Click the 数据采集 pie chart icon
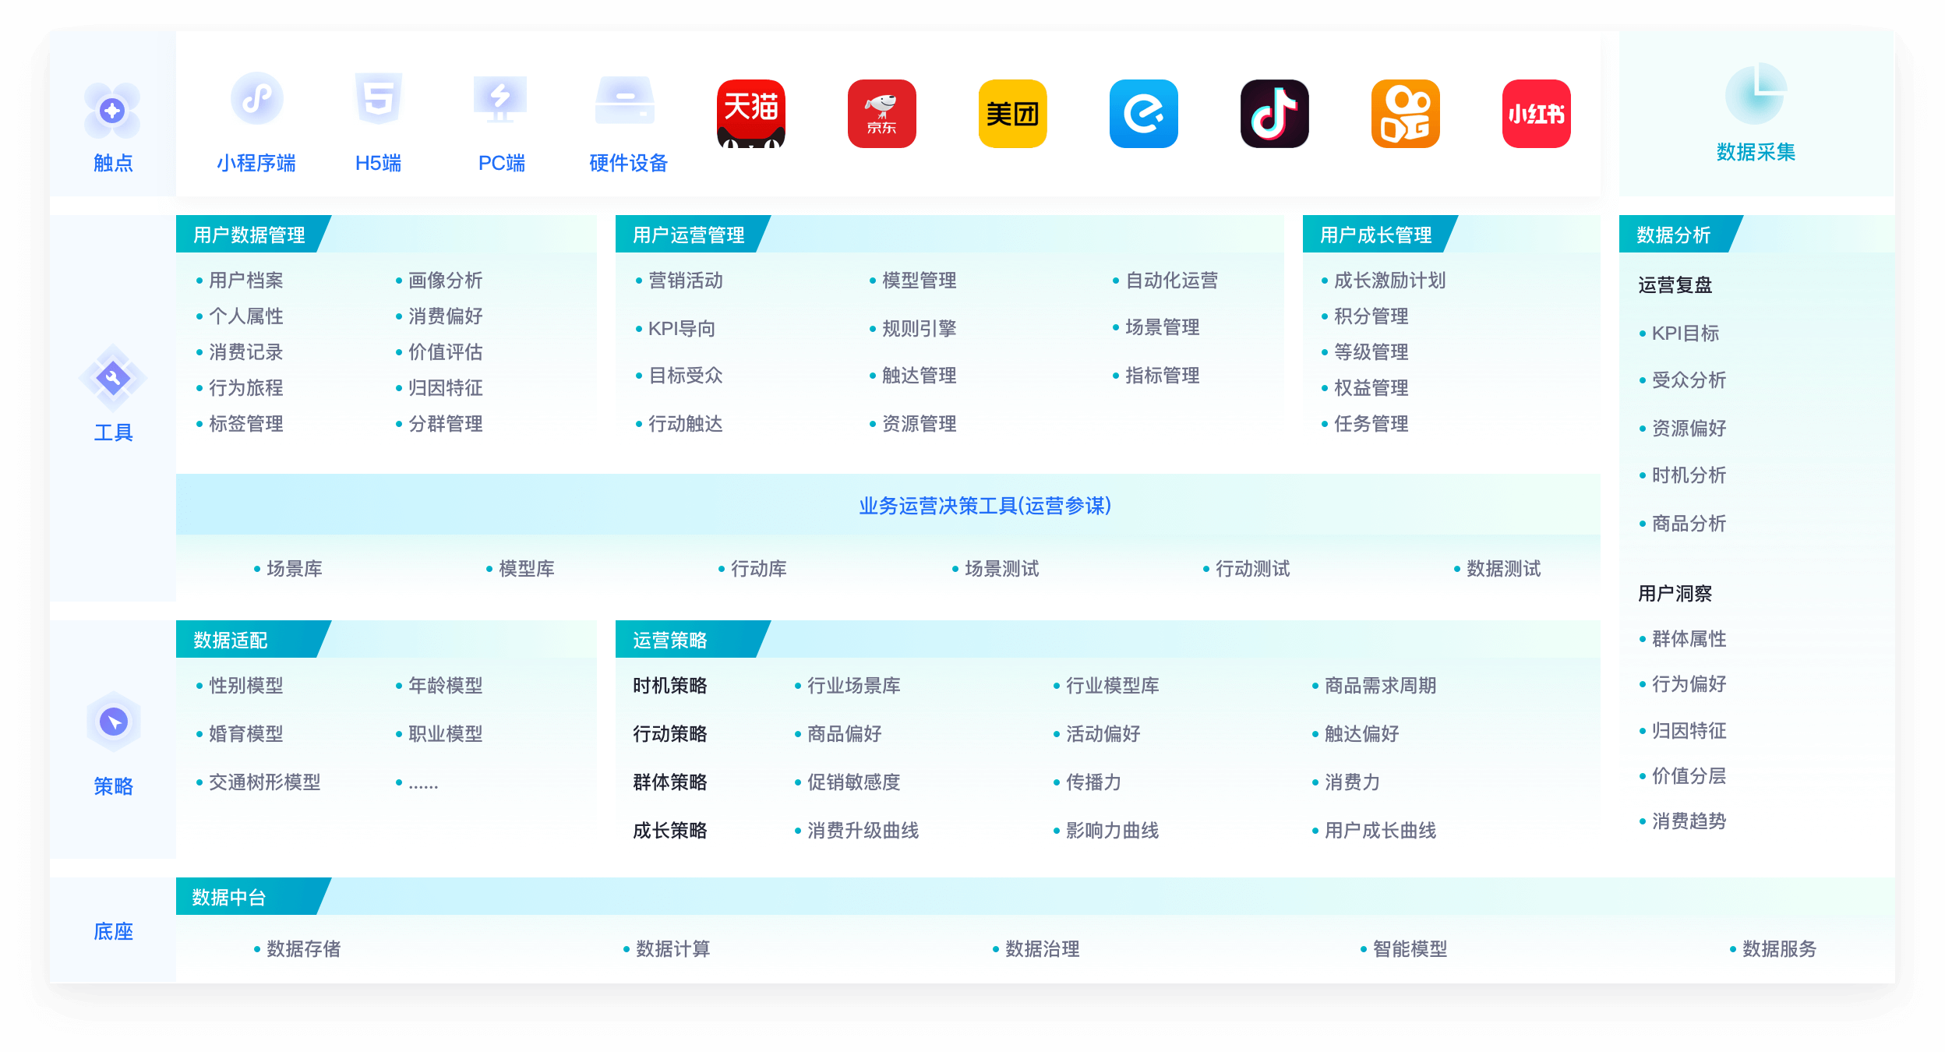Screen dimensions: 1945x1052 (x=1756, y=94)
